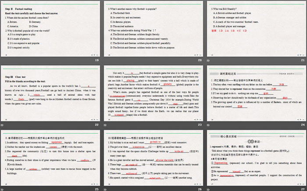Viewport: 307px width, 191px height.
Task: Click the animation star icon under slide 23
Action: coord(105,125)
